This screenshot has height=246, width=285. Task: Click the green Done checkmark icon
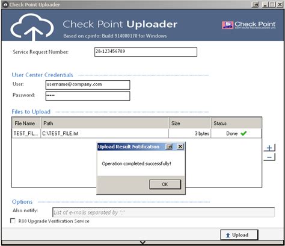(244, 133)
